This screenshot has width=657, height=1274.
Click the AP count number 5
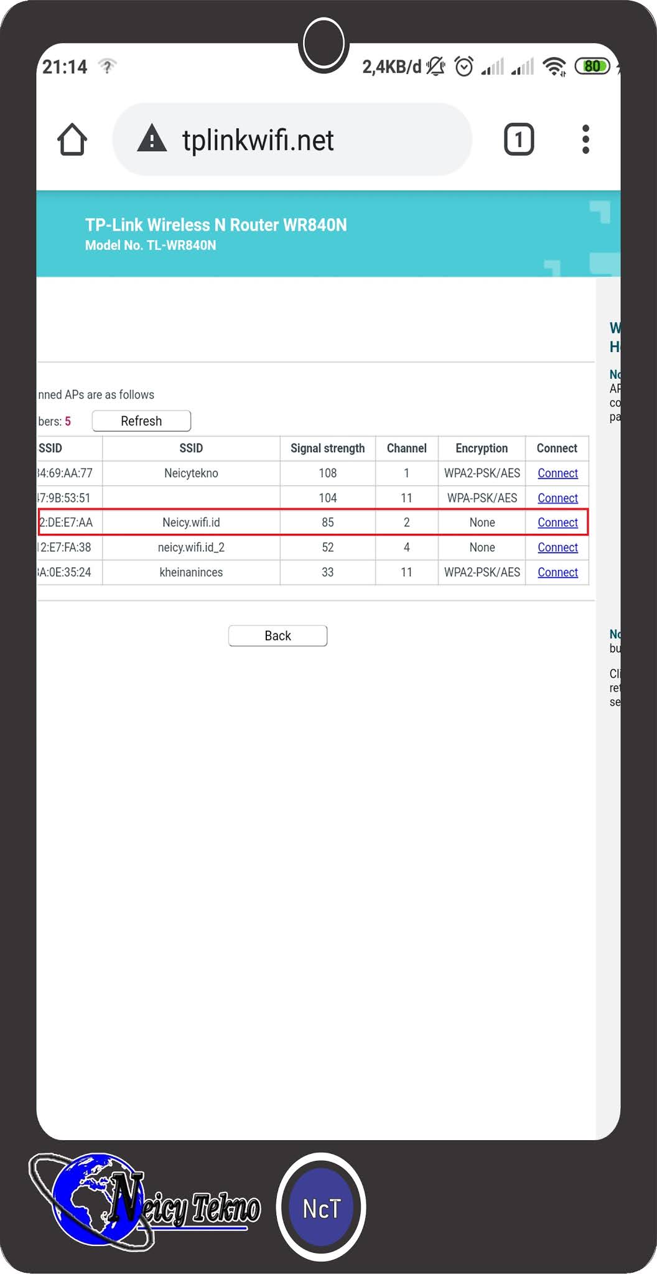[68, 422]
